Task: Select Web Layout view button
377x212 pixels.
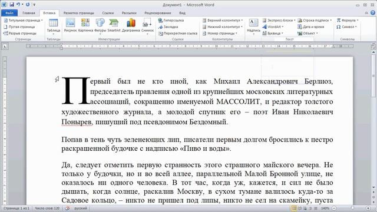Action: [x=305, y=208]
